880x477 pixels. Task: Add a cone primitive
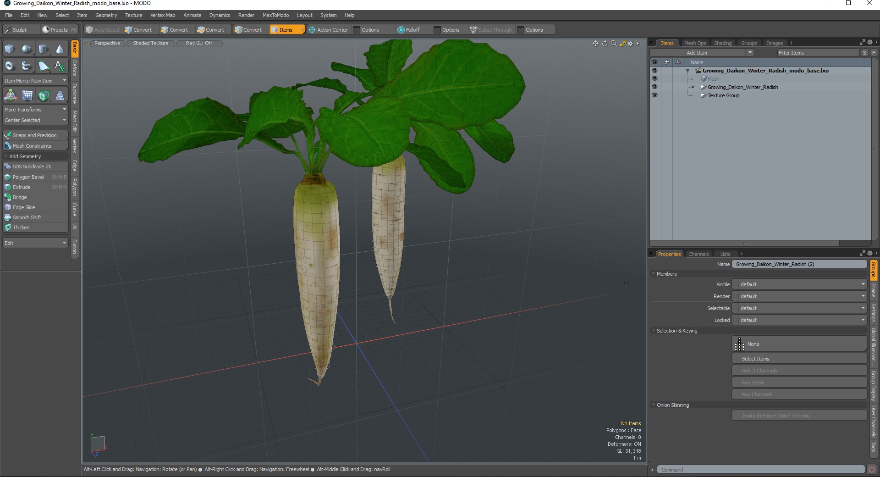(60, 49)
